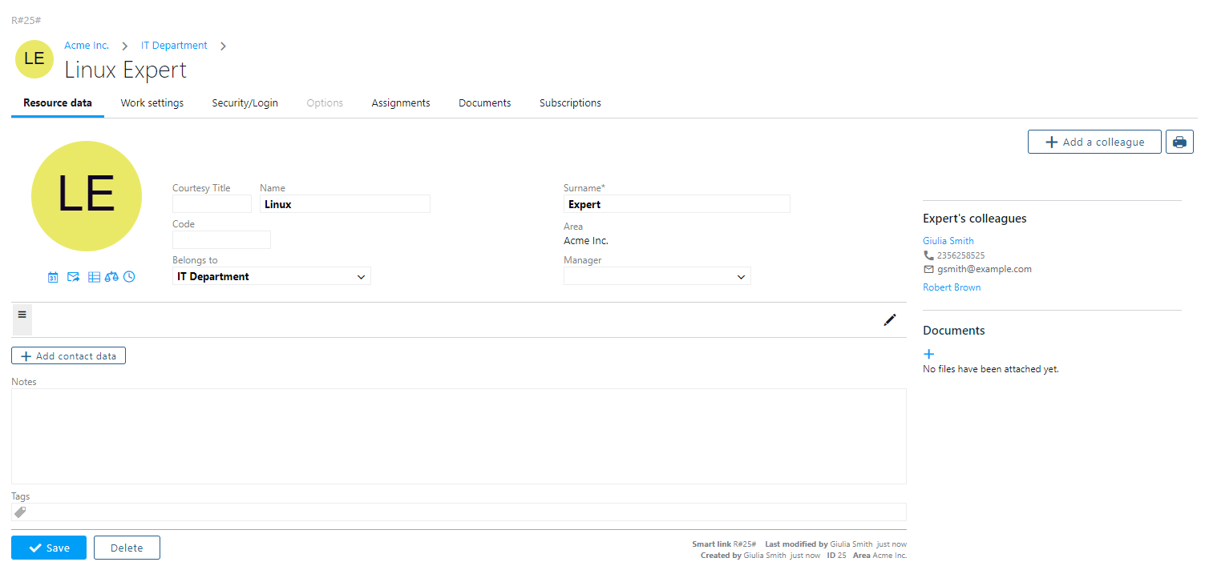Go to the Assignments tab
The image size is (1213, 570).
(x=400, y=103)
